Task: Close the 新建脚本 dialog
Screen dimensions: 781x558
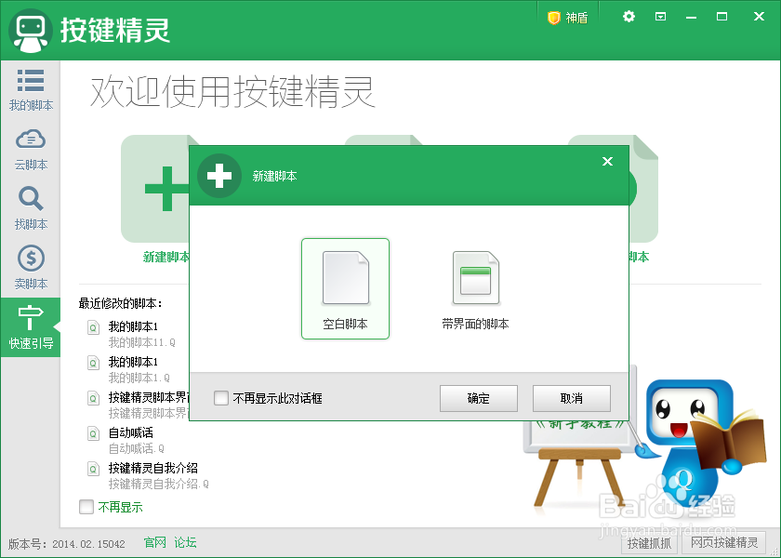Action: [x=607, y=162]
